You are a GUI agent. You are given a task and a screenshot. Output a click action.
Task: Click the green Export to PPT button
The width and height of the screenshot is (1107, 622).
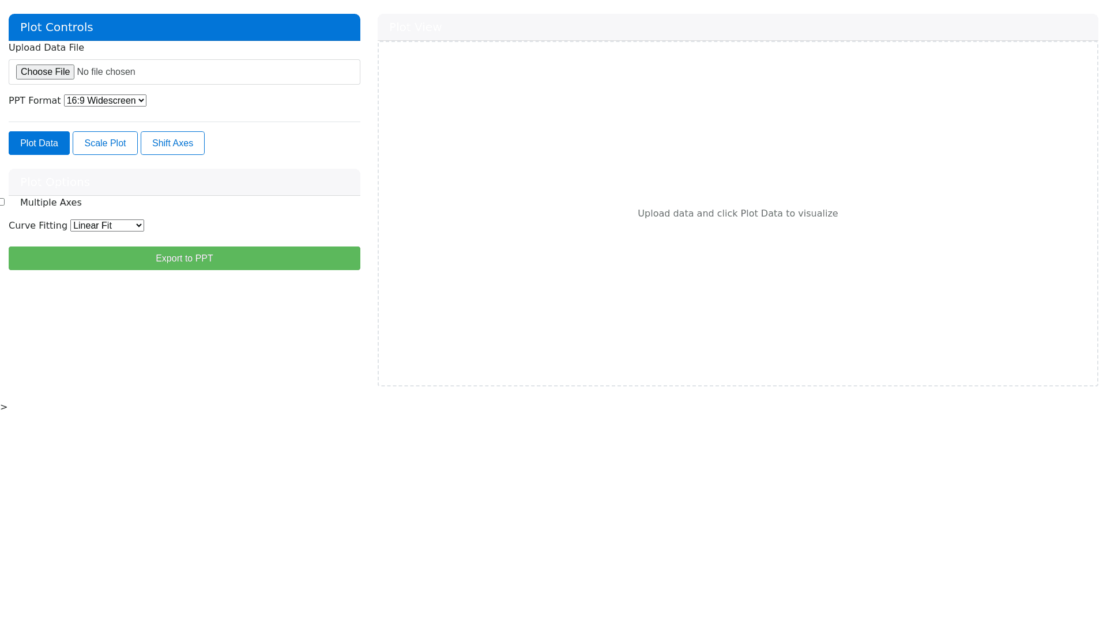point(184,259)
